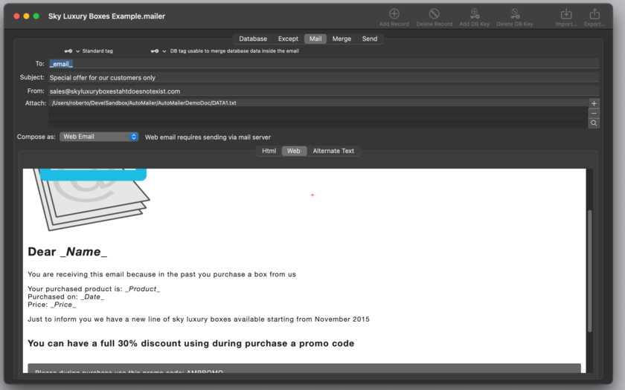Screen dimensions: 625x390
Task: Click the web preview vertical scrollbar
Action: (589, 270)
